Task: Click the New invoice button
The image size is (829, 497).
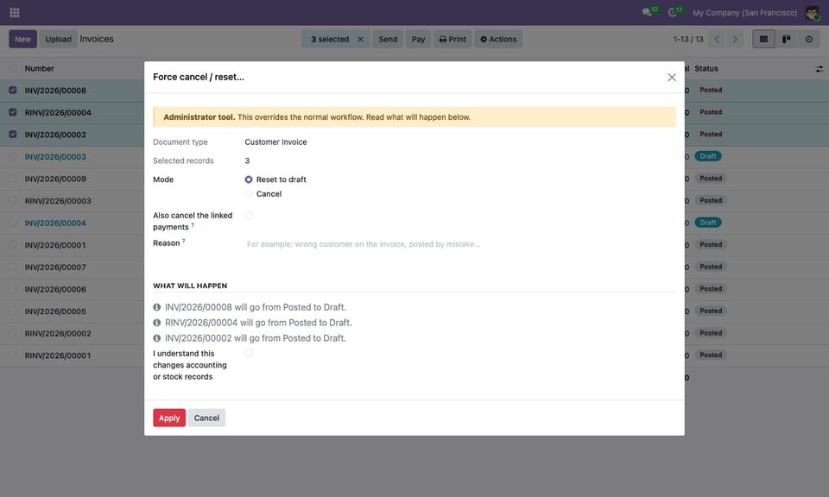Action: click(22, 39)
